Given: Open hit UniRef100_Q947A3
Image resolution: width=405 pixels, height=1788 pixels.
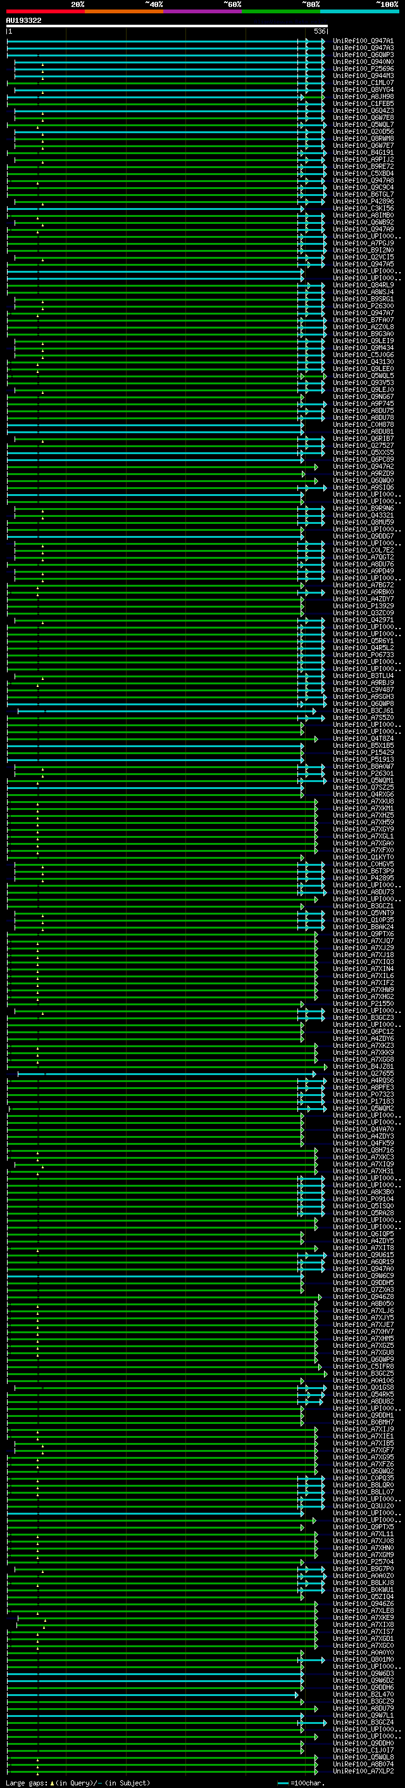Looking at the screenshot, I should pyautogui.click(x=363, y=48).
